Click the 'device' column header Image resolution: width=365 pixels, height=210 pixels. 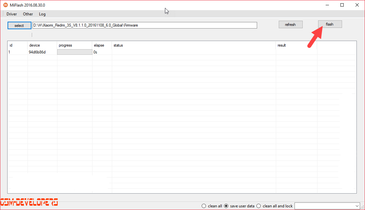point(42,45)
